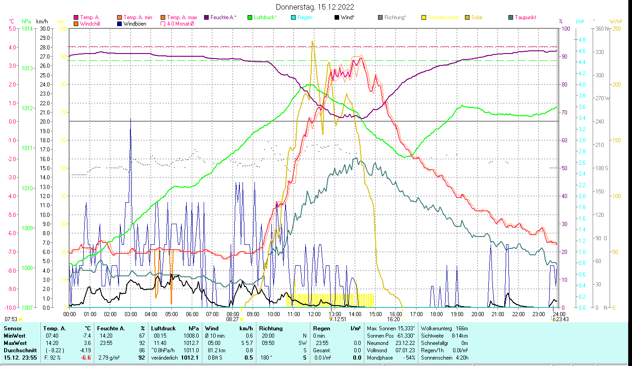Click the Mondphase -54% entry
The image size is (632, 366).
tap(391, 358)
